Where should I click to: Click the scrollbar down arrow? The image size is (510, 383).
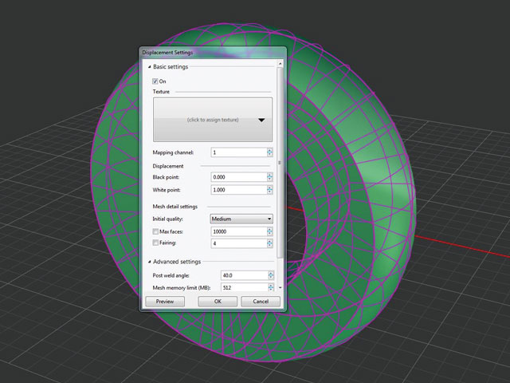280,288
